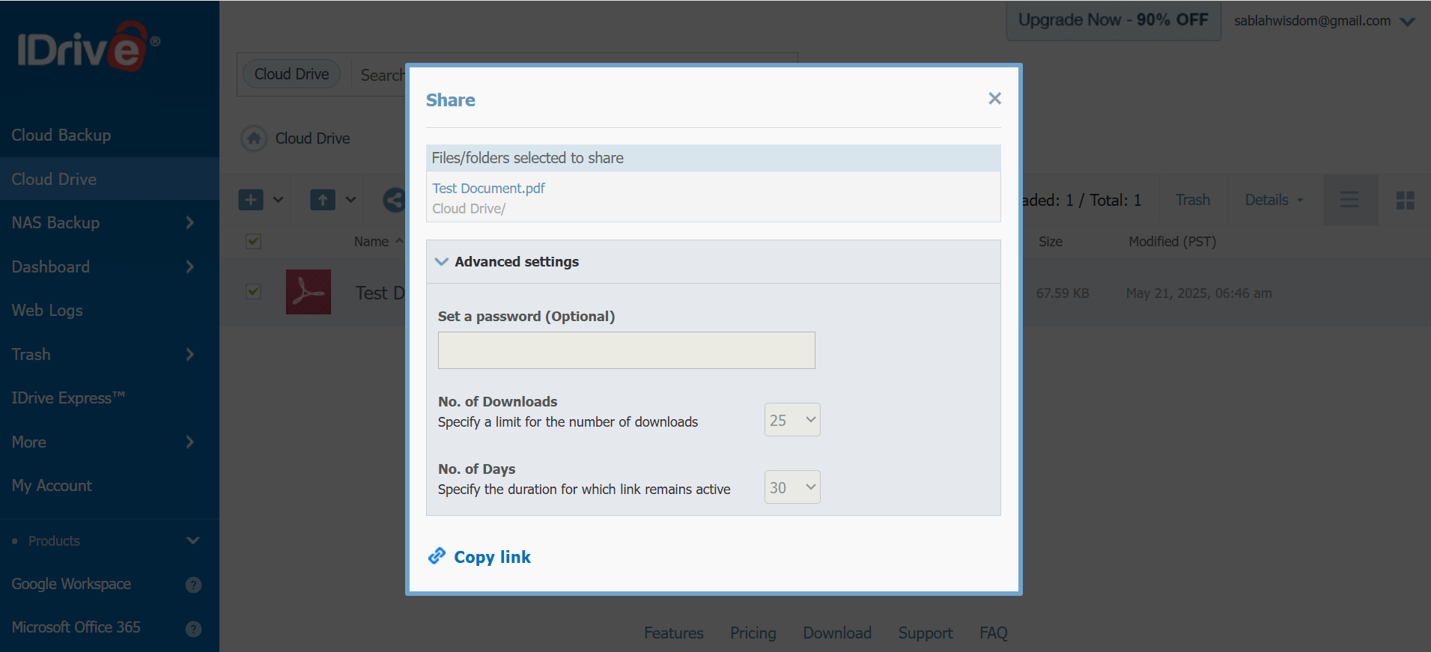
Task: Click the share toolbar icon
Action: [x=394, y=200]
